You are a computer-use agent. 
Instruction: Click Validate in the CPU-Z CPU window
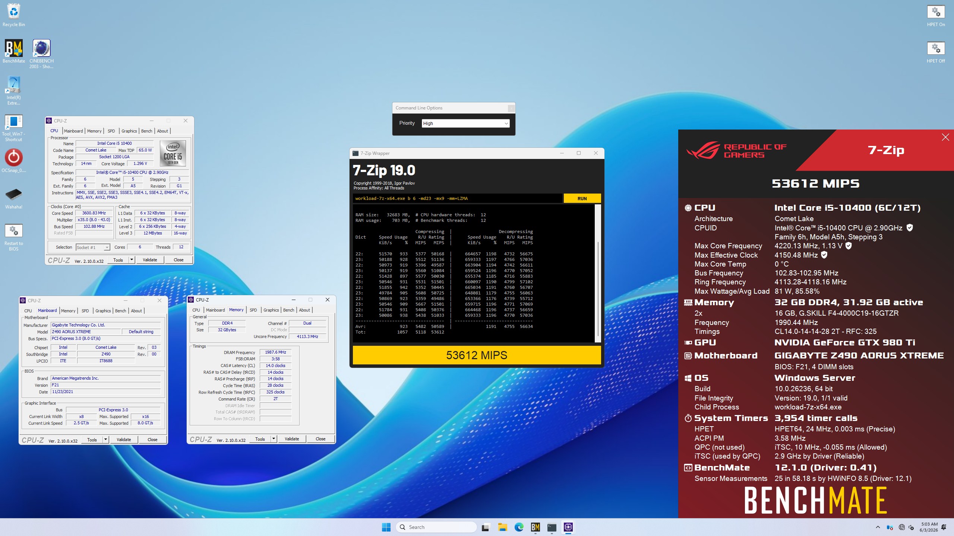point(150,260)
